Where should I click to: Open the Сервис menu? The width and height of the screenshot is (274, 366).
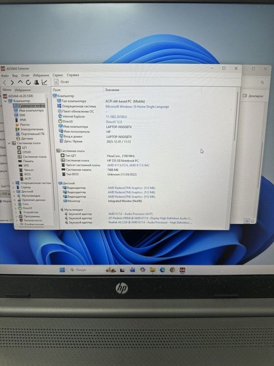tap(58, 75)
